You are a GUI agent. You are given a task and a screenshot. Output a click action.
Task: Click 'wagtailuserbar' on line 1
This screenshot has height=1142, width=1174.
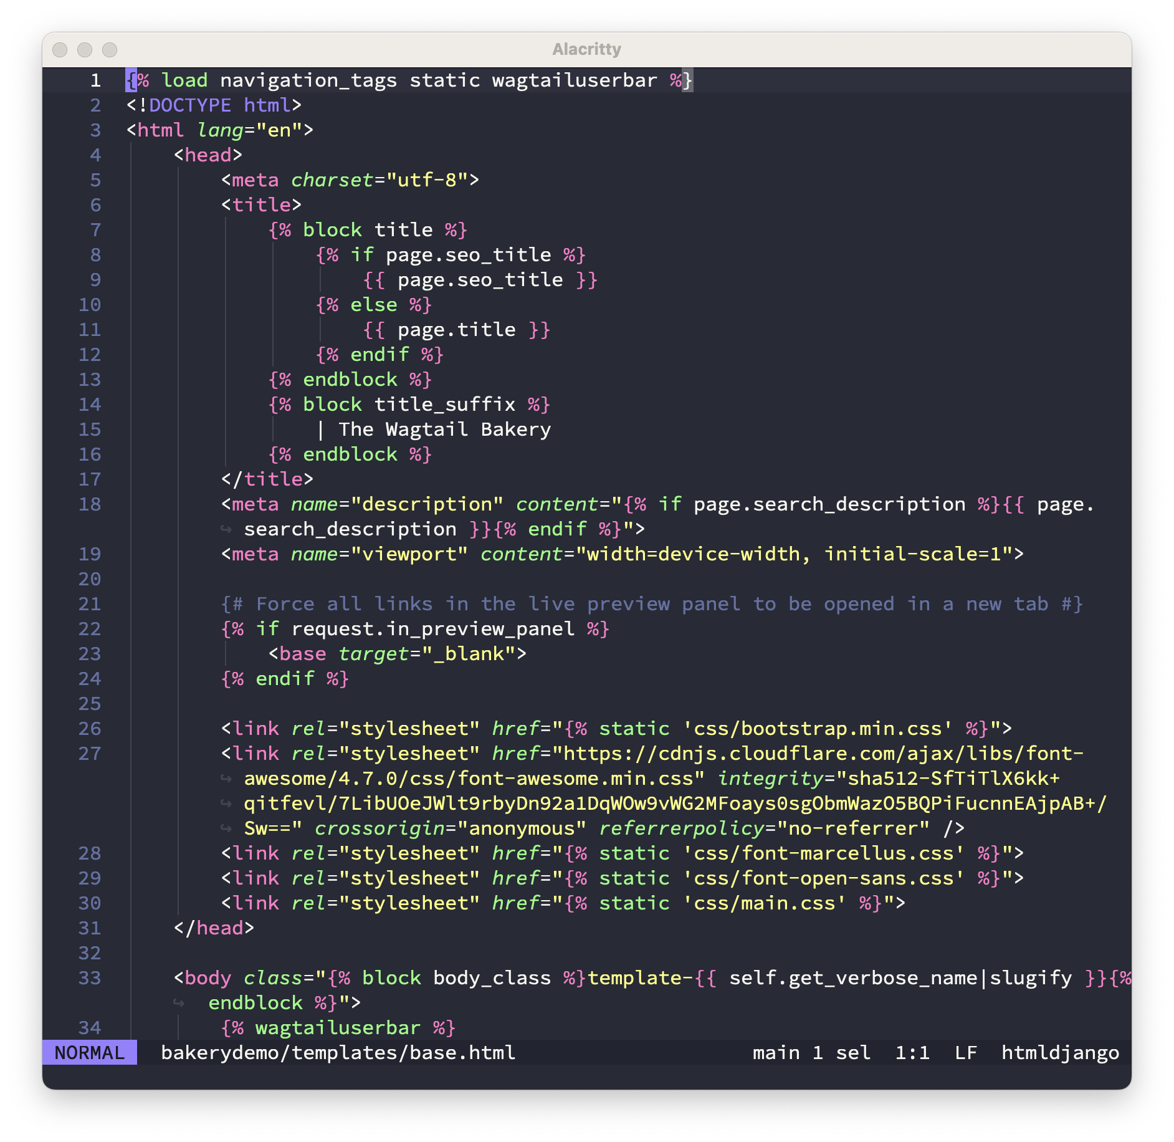pos(575,80)
